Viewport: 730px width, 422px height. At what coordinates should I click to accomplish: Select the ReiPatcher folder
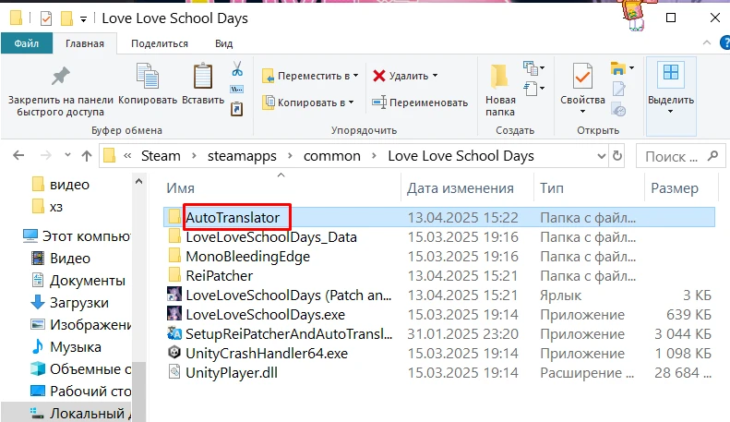pos(219,275)
